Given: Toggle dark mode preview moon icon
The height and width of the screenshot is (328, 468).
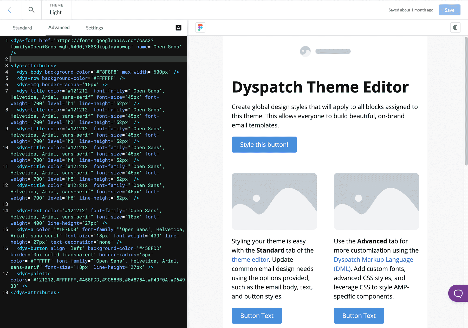Looking at the screenshot, I should [455, 28].
